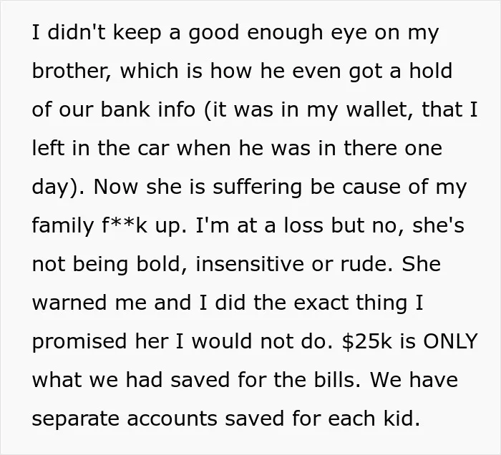Click the word "brother" in the text
This screenshot has width=501, height=455.
pyautogui.click(x=72, y=71)
